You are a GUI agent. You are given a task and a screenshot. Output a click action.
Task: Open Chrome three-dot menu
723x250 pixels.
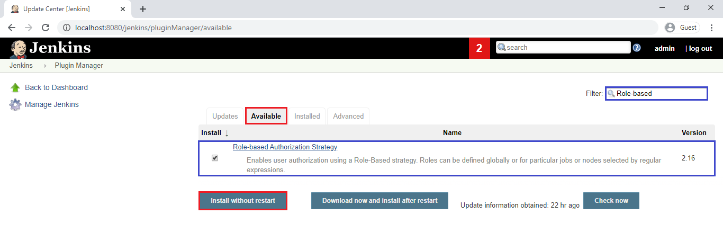pos(712,28)
